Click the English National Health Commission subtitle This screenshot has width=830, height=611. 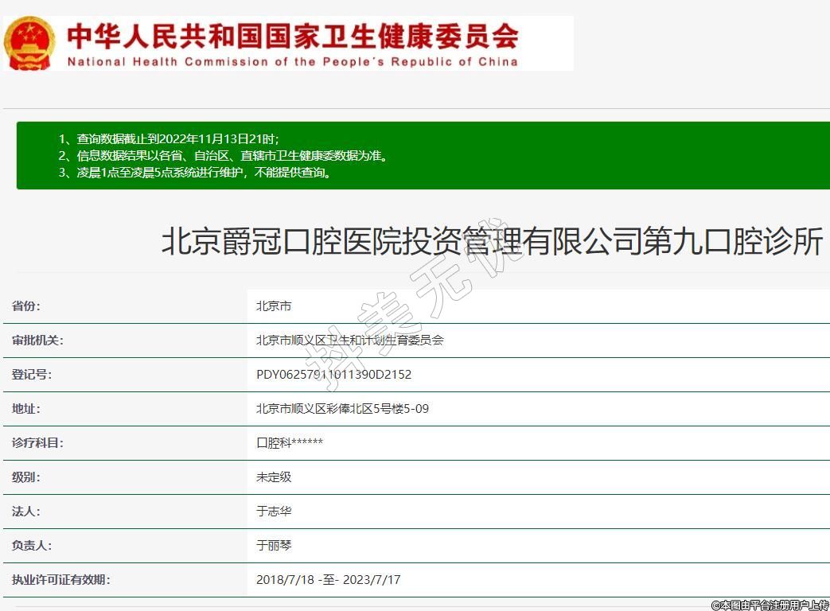coord(292,62)
